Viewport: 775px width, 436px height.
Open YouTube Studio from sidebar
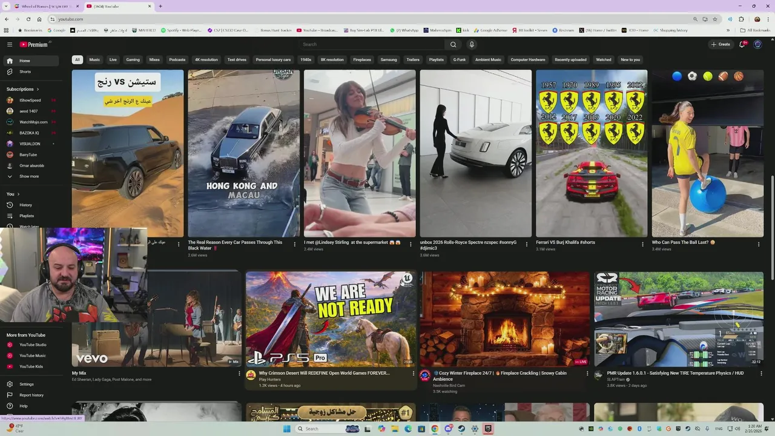32,345
